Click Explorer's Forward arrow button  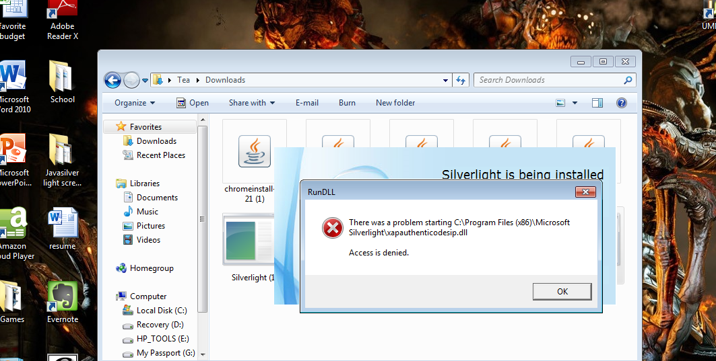(131, 80)
